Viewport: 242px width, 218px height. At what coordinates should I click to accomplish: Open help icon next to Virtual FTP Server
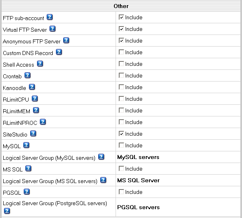pos(52,29)
